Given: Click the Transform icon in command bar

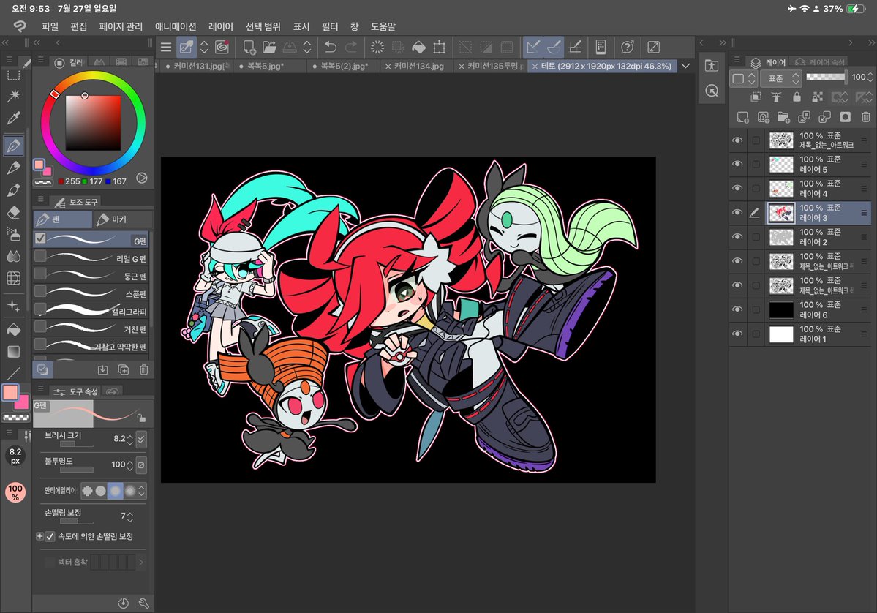Looking at the screenshot, I should point(440,47).
